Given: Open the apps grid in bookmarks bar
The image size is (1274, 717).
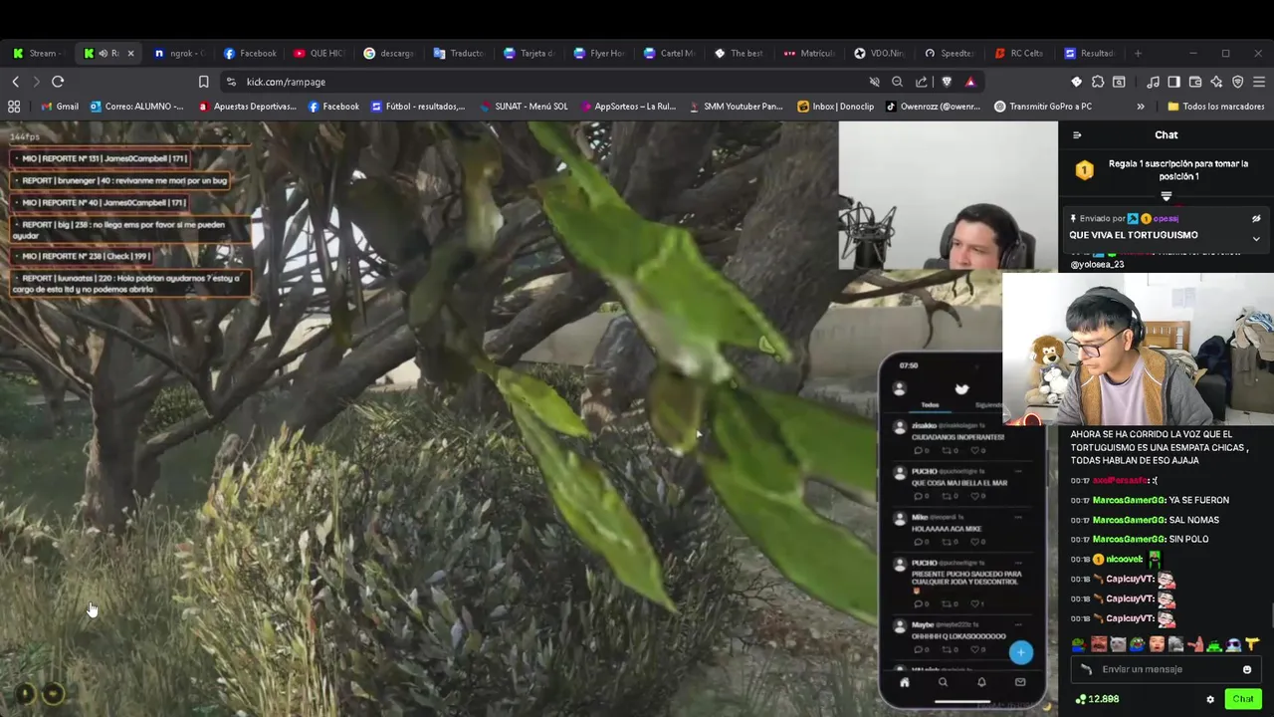Looking at the screenshot, I should (x=14, y=107).
